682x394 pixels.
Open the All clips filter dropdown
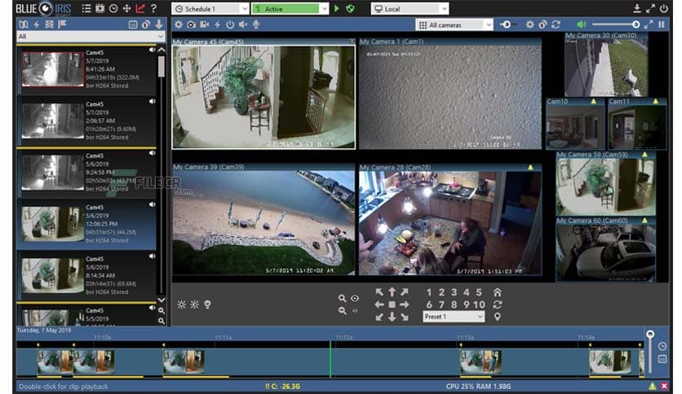91,37
